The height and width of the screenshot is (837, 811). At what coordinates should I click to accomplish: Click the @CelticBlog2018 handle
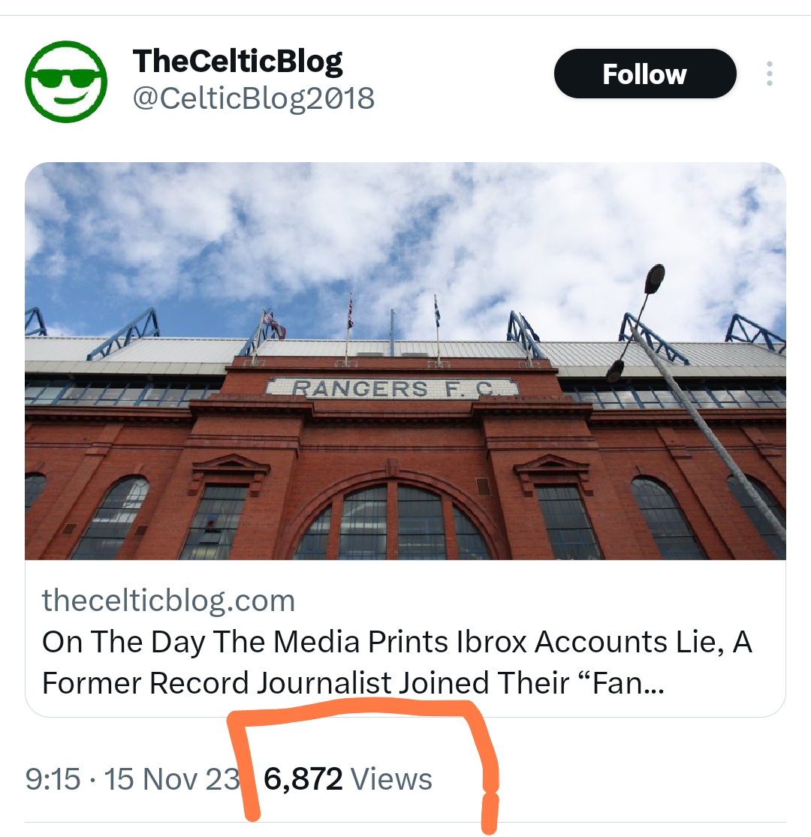[x=254, y=98]
